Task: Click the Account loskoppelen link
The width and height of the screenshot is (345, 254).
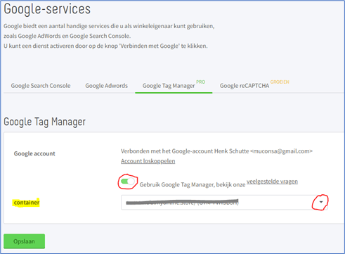Action: point(148,161)
